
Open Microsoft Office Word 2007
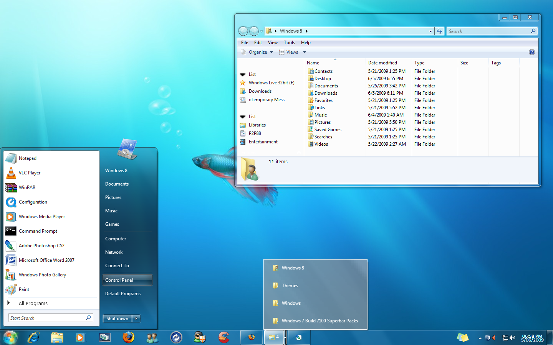click(51, 260)
